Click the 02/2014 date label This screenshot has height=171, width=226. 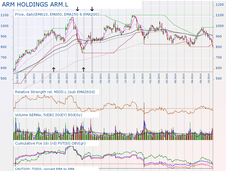coord(142,78)
